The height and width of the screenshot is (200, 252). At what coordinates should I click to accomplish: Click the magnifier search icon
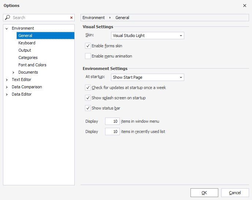(x=8, y=18)
